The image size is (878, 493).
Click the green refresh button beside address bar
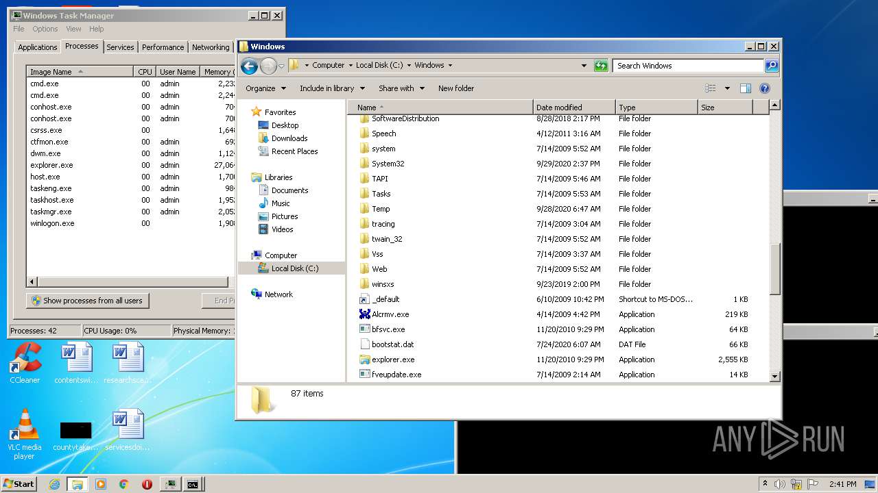coord(601,66)
